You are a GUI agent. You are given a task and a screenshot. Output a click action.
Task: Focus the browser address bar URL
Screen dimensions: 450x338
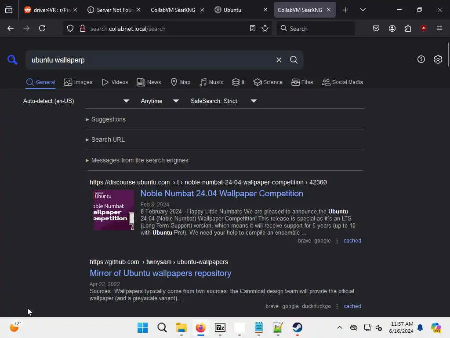[x=168, y=29]
